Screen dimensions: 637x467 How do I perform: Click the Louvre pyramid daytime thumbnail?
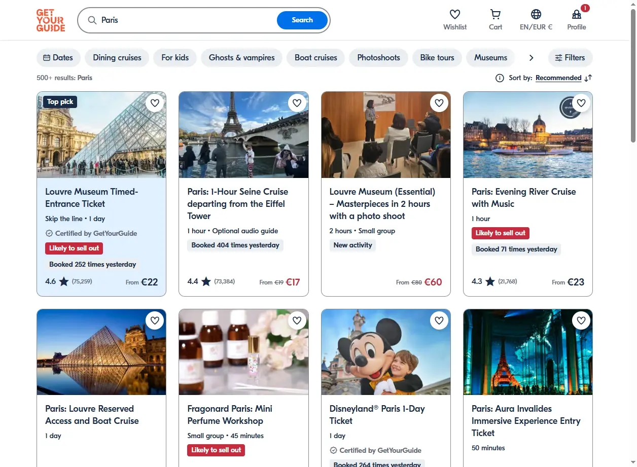tap(101, 135)
